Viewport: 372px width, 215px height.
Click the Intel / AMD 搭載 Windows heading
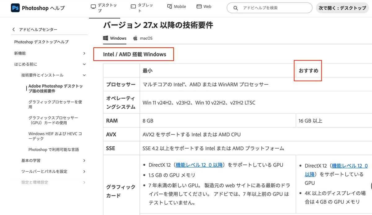click(135, 54)
